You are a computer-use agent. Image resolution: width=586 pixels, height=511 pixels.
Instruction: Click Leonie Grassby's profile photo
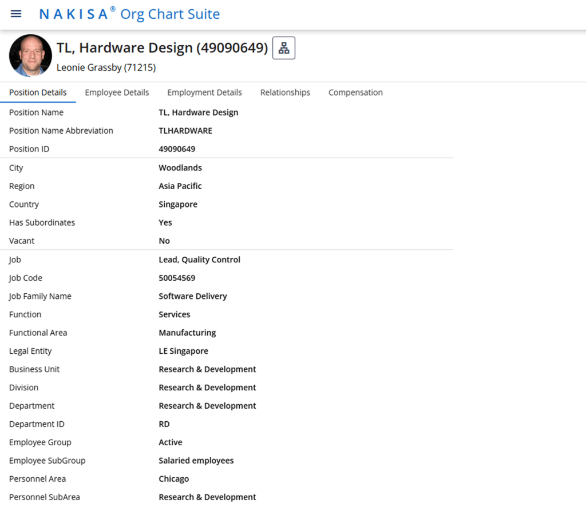[30, 55]
